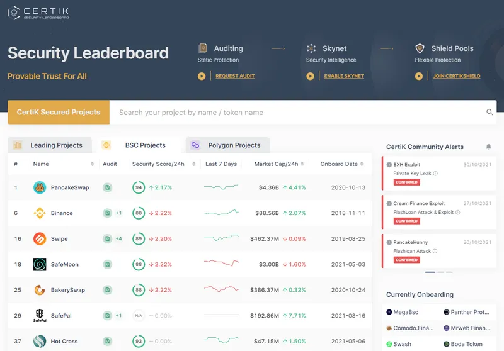Screen dimensions: 504x351
Task: Open Comodo.Fina... onboarding project
Action: (410, 328)
